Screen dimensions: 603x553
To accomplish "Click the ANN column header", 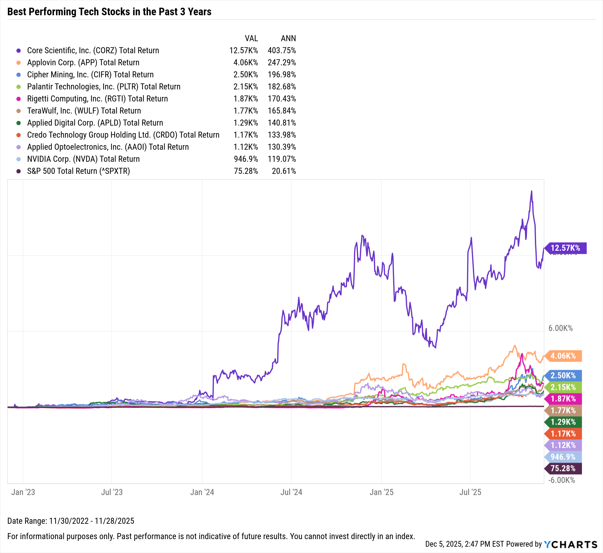I will (x=288, y=38).
